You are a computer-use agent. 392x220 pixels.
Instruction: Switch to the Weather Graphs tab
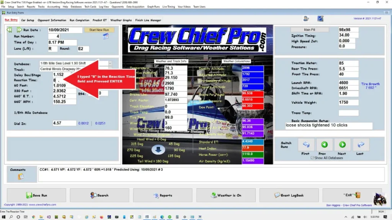(x=121, y=20)
